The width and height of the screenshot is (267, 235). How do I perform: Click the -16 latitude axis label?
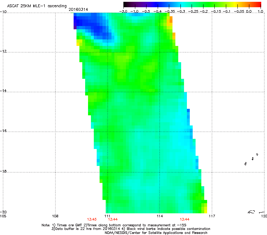coord(3,131)
